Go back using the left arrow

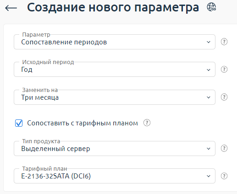[x=11, y=8]
